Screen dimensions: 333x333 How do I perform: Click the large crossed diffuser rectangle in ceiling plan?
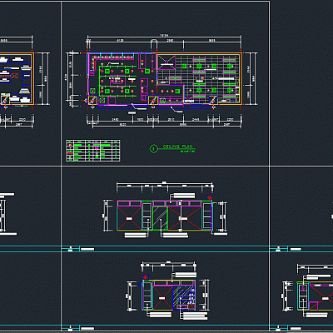click(166, 62)
